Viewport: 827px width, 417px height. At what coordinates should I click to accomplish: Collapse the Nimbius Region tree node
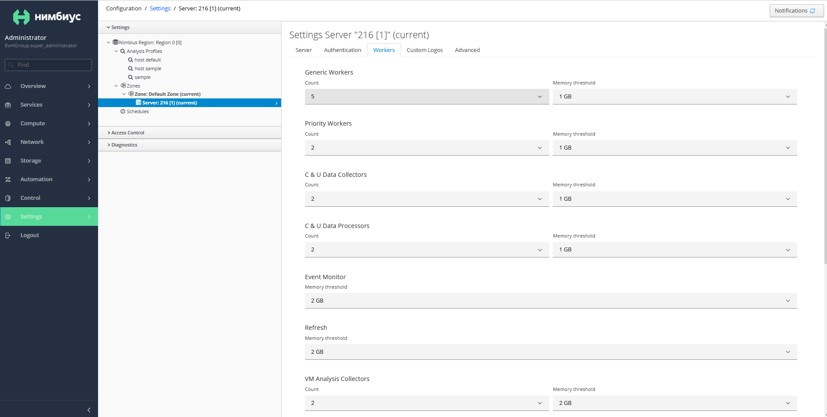point(108,42)
